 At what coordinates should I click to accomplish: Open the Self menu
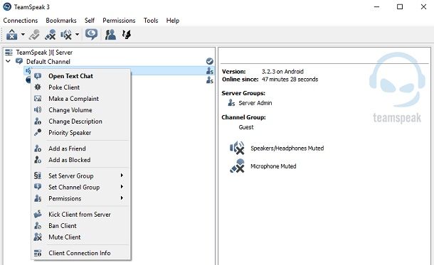click(90, 21)
